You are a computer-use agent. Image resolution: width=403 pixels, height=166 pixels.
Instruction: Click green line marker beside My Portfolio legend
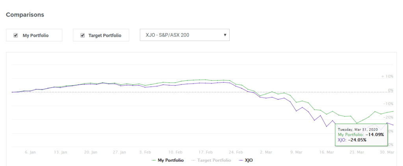[154, 160]
